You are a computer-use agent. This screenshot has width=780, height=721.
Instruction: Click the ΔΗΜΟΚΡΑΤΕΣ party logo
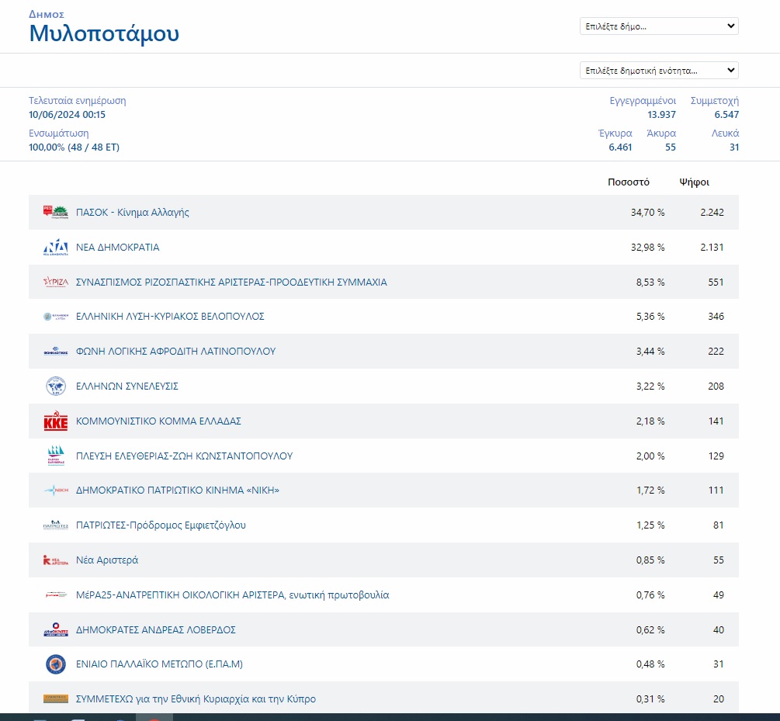(x=56, y=629)
